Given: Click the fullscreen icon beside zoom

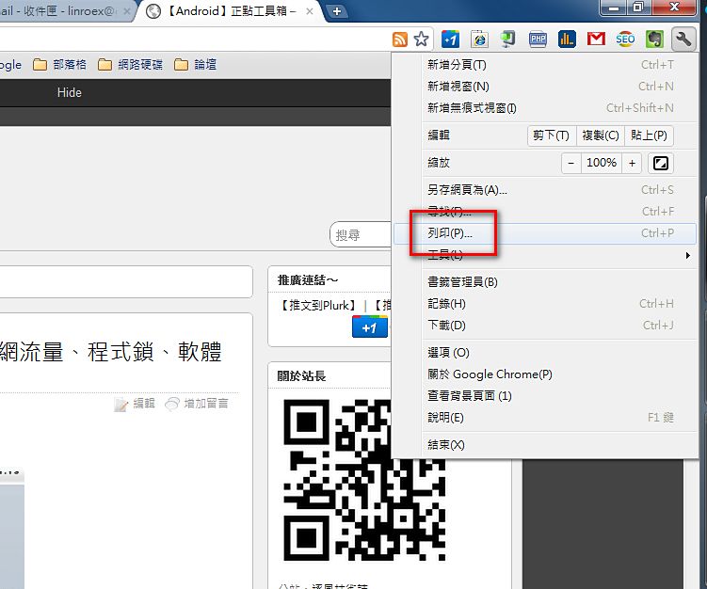Looking at the screenshot, I should coord(661,163).
